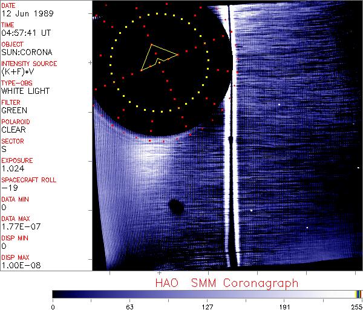Screen dimensions: 363x310
Task: Click the HAO SMM Coronagraph title
Action: (226, 283)
